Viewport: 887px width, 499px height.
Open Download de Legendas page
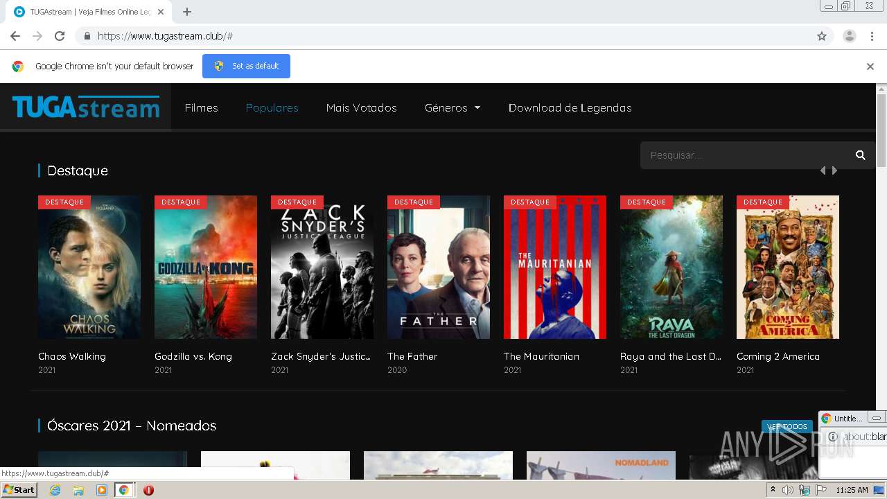point(570,107)
